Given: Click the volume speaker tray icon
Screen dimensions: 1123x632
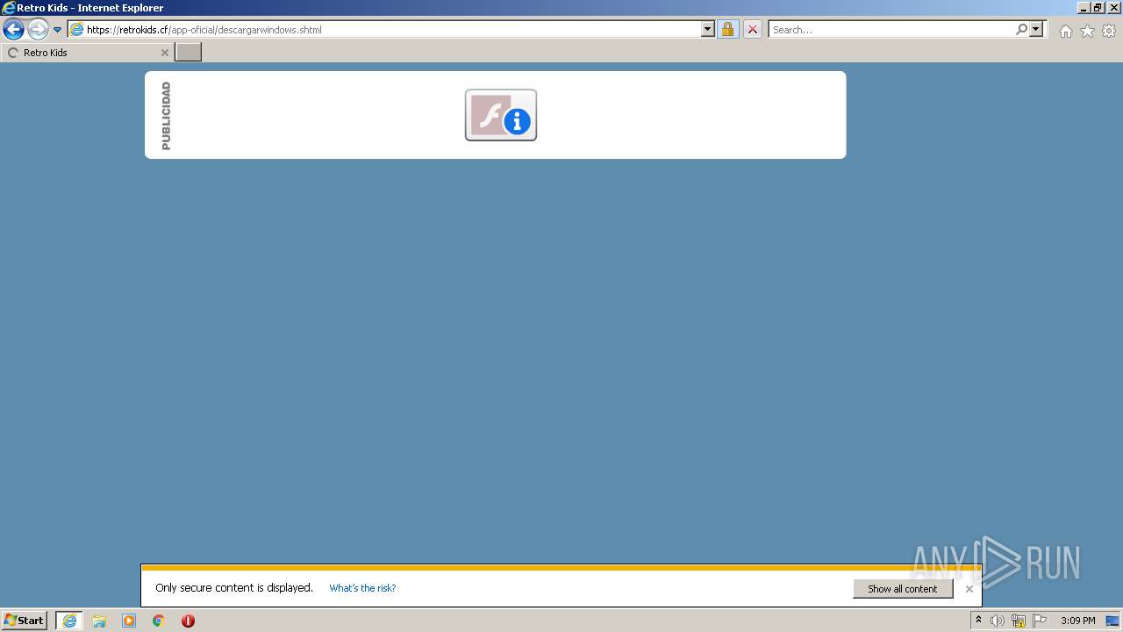Looking at the screenshot, I should click(998, 621).
